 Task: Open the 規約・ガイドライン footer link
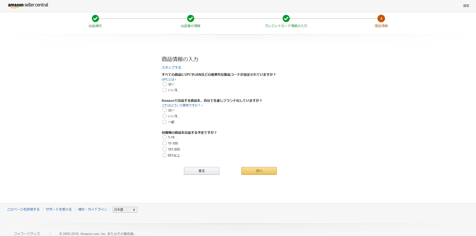tap(92, 209)
